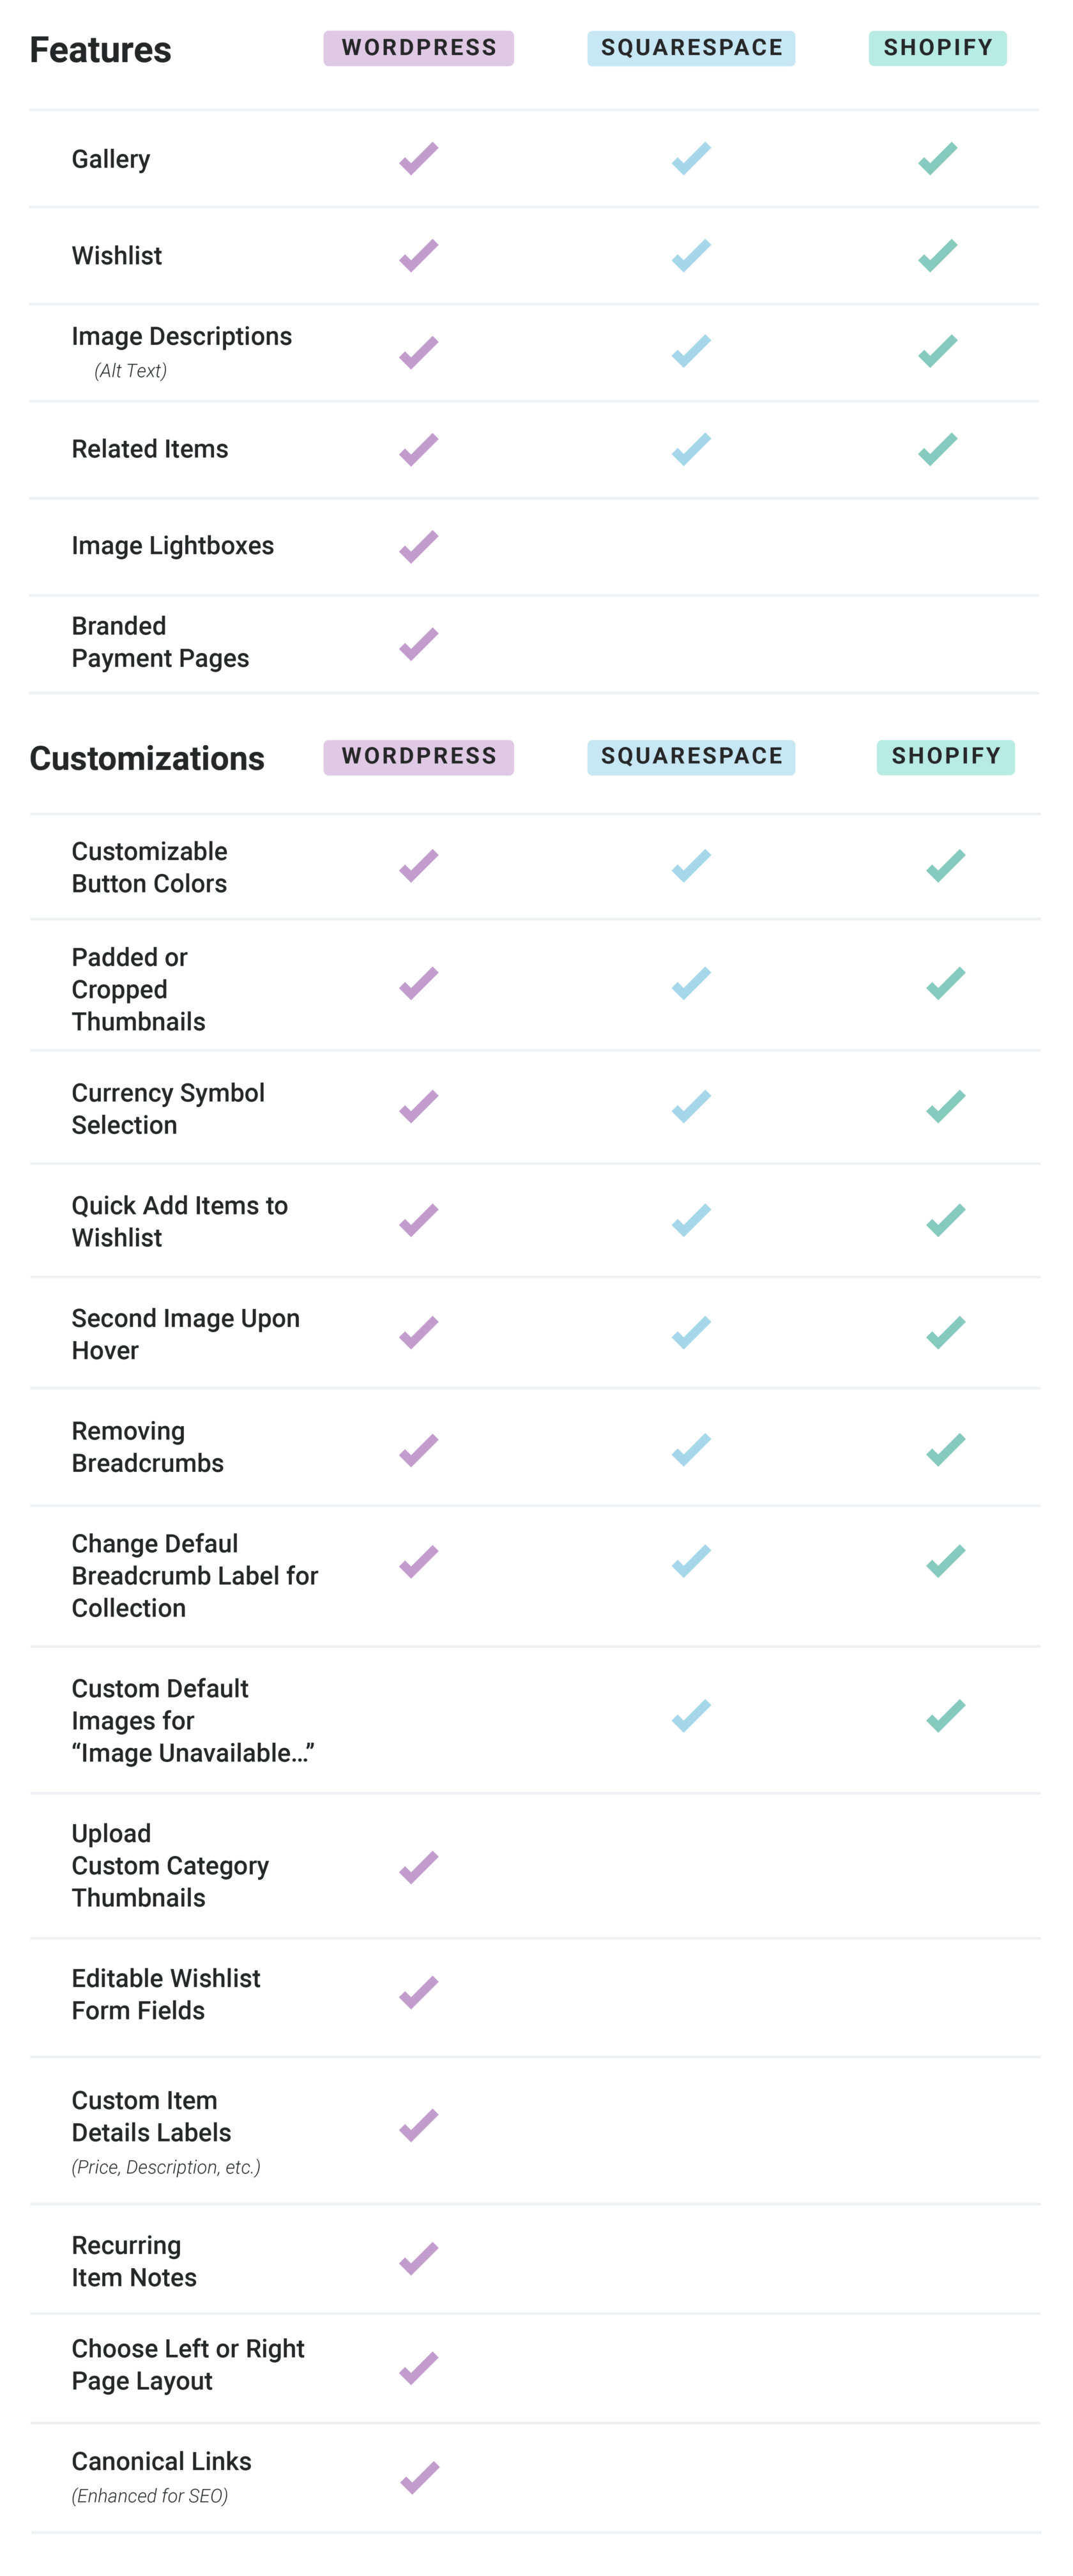1073x2576 pixels.
Task: Click the WordPress checkmark for Gallery
Action: coord(418,158)
